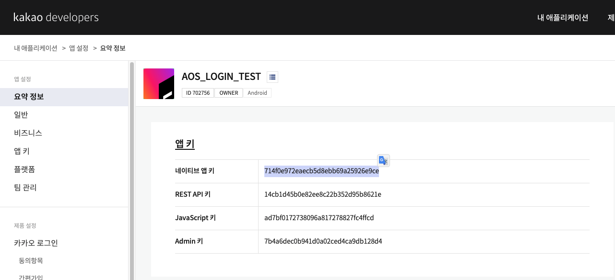The image size is (615, 280).
Task: Click the 앱 설정 sidebar section header
Action: click(x=23, y=79)
